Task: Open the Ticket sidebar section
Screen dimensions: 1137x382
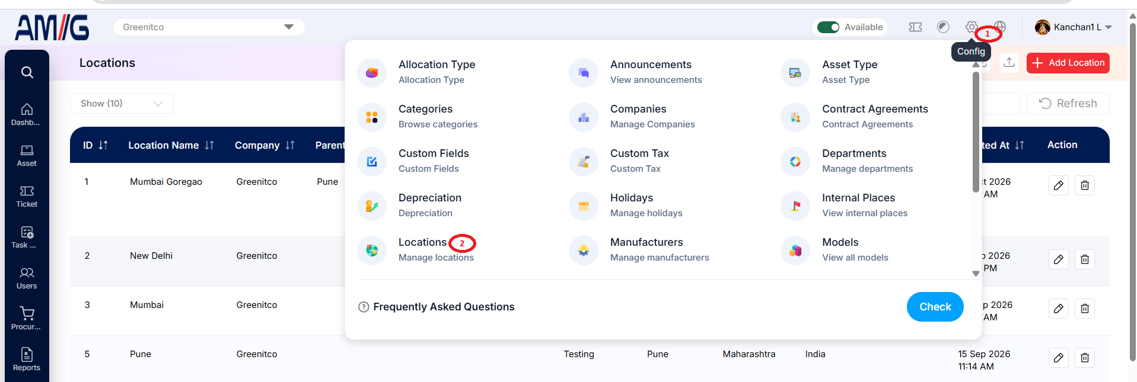Action: coord(27,196)
